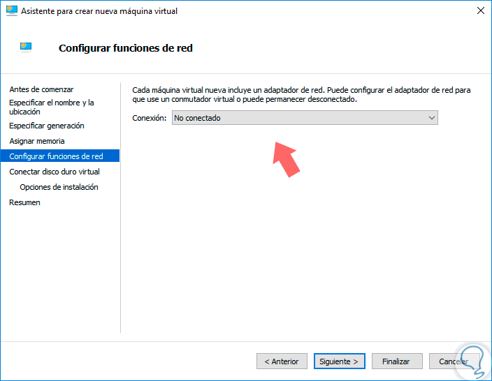The width and height of the screenshot is (492, 381).
Task: Close the virtual machine wizard window
Action: point(480,10)
